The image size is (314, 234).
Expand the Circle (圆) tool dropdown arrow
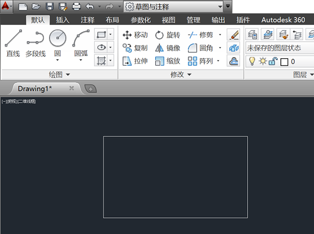pyautogui.click(x=57, y=60)
